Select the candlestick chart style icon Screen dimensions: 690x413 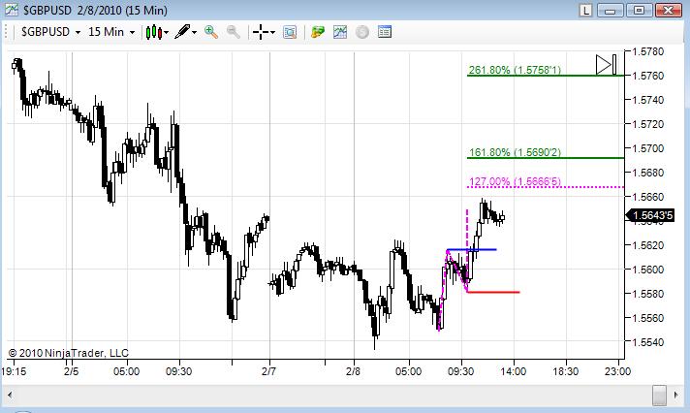[x=153, y=32]
